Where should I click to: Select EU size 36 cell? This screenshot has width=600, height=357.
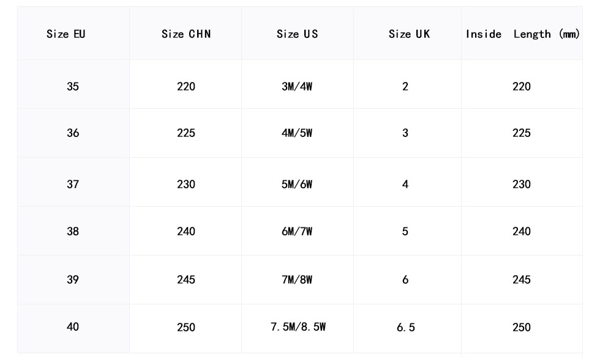coord(73,133)
